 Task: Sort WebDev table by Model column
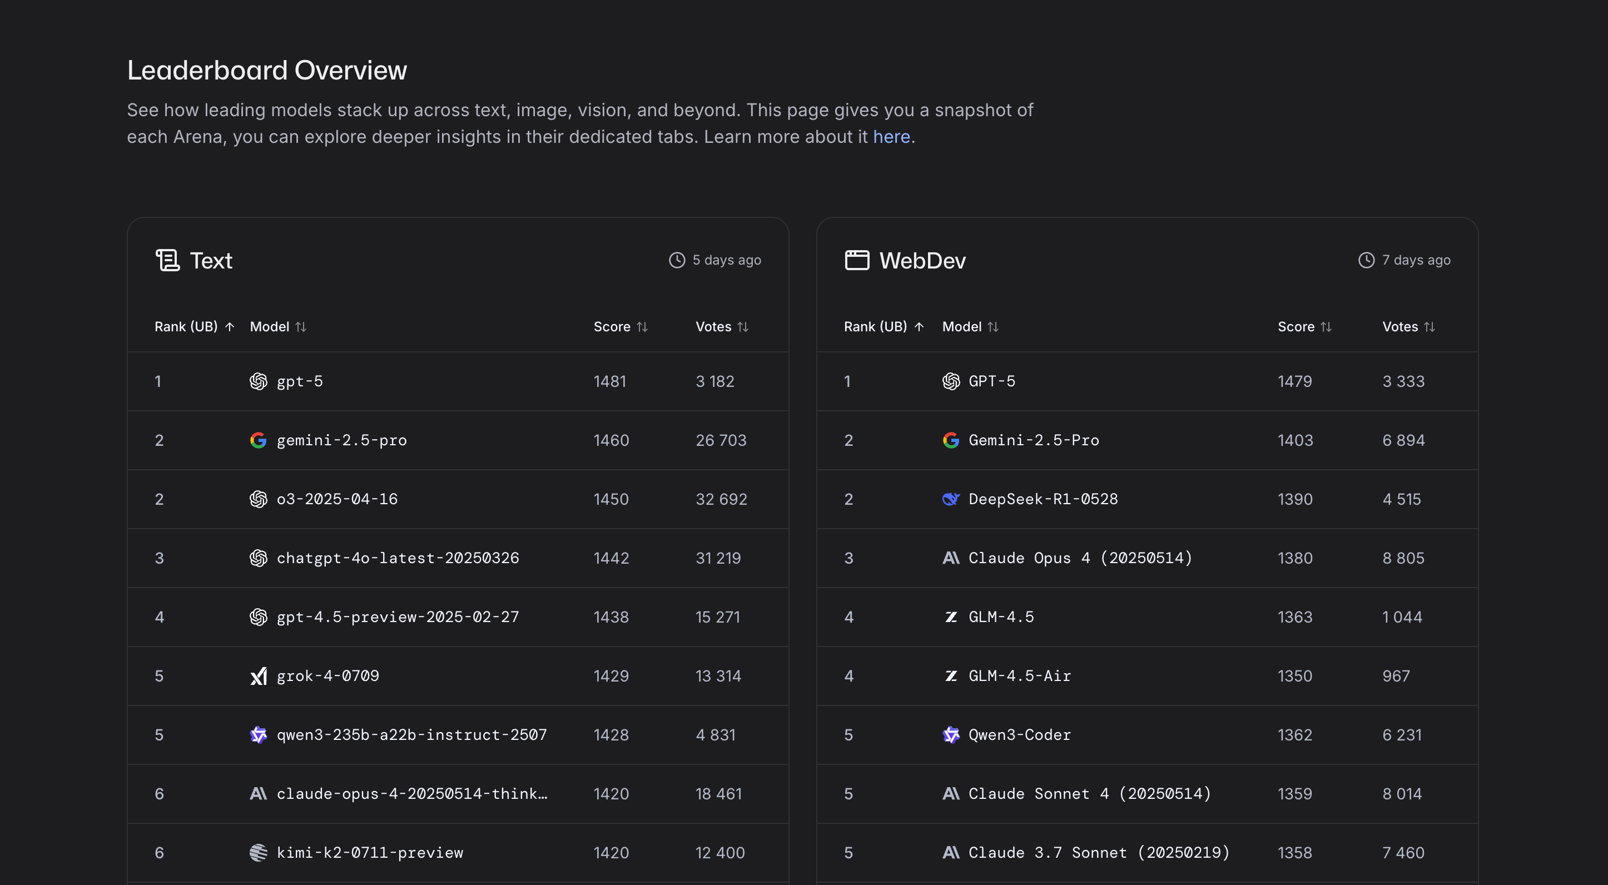pos(971,327)
